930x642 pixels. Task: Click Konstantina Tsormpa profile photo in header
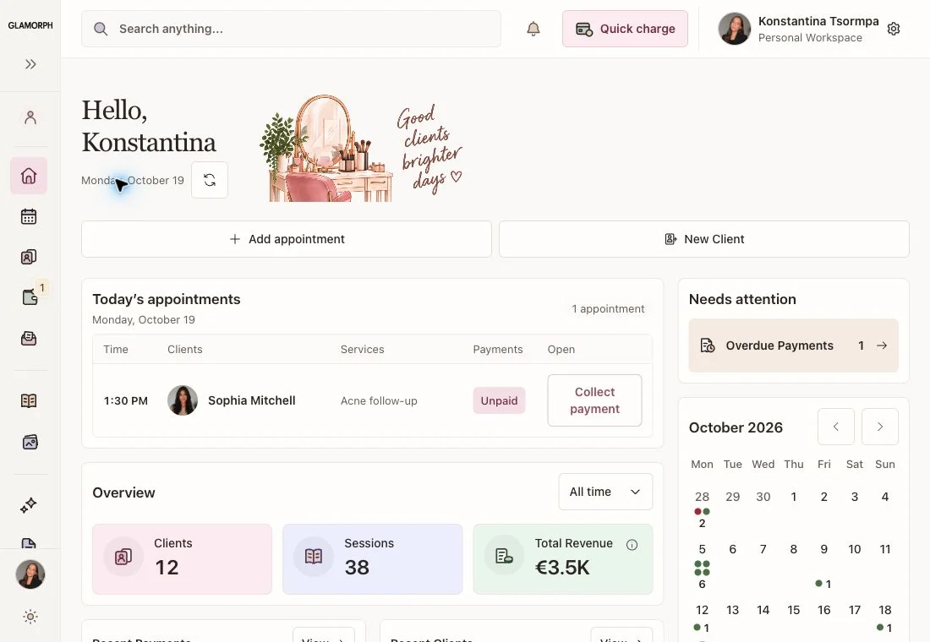tap(734, 29)
